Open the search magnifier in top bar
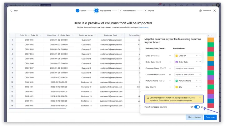225x126 pixels. [187, 5]
